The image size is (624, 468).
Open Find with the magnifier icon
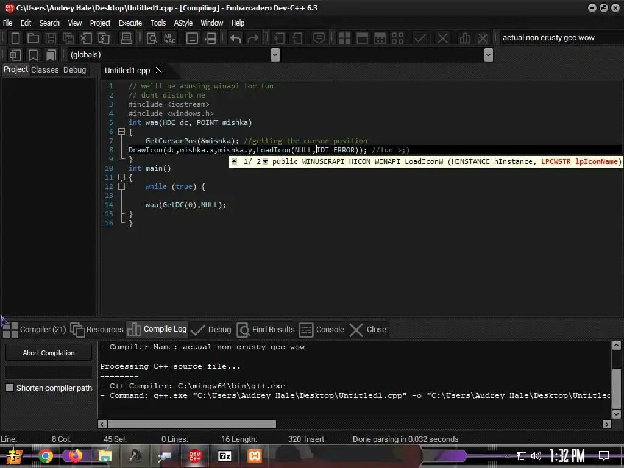(152, 38)
